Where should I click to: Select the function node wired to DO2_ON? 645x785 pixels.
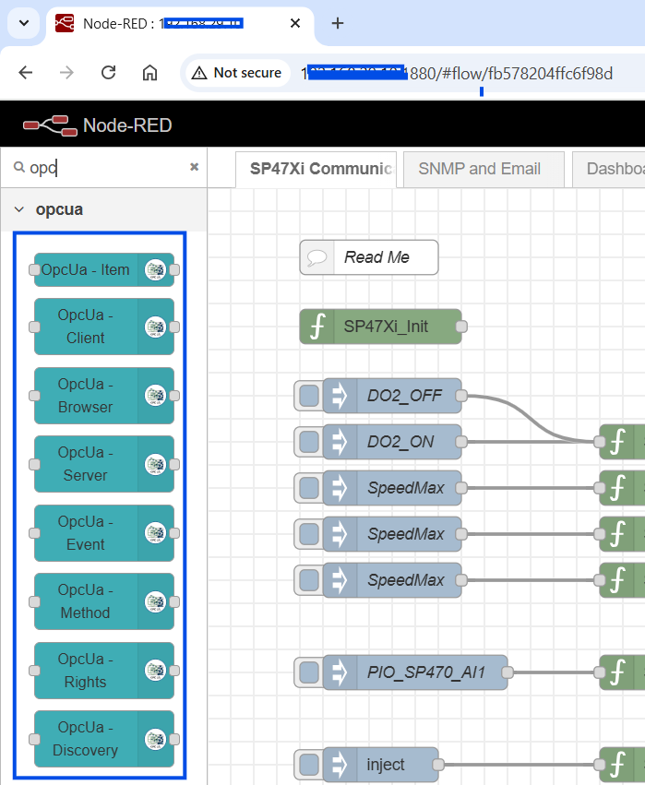(623, 442)
